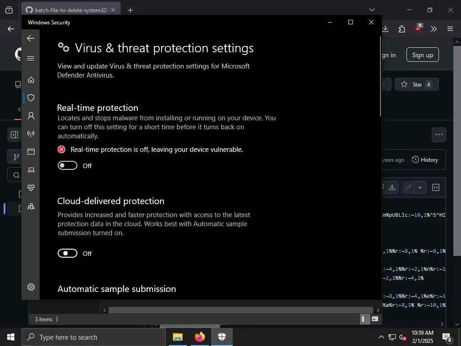Image resolution: width=461 pixels, height=346 pixels.
Task: Download the raw file on GitHub
Action: 392,187
